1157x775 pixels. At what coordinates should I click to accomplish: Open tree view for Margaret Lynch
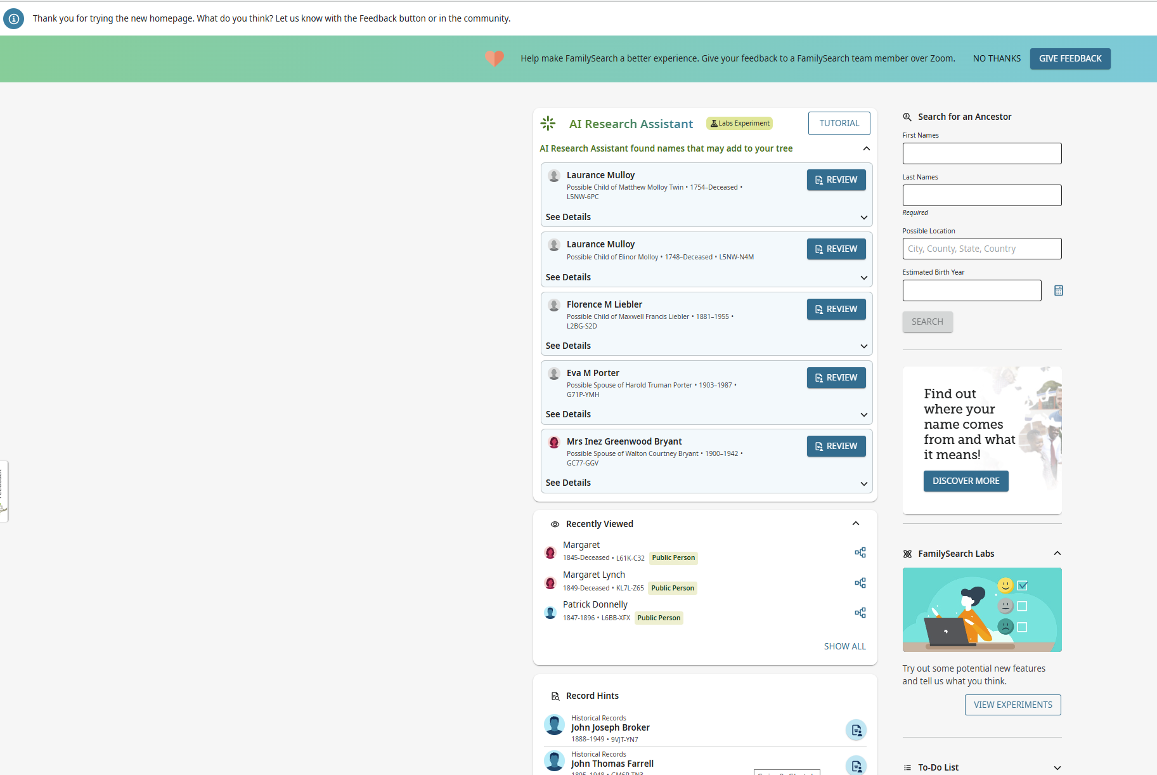click(860, 583)
